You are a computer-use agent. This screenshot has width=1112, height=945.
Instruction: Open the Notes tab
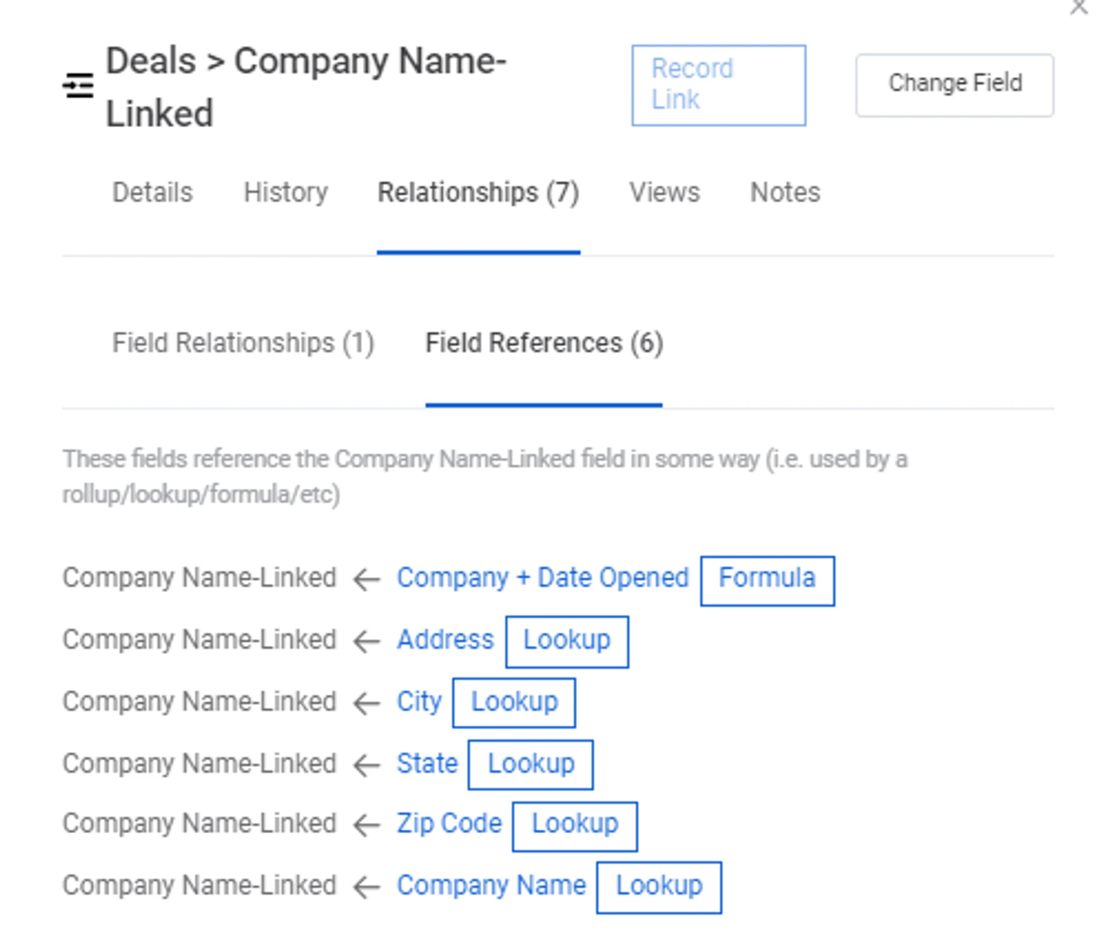tap(785, 192)
